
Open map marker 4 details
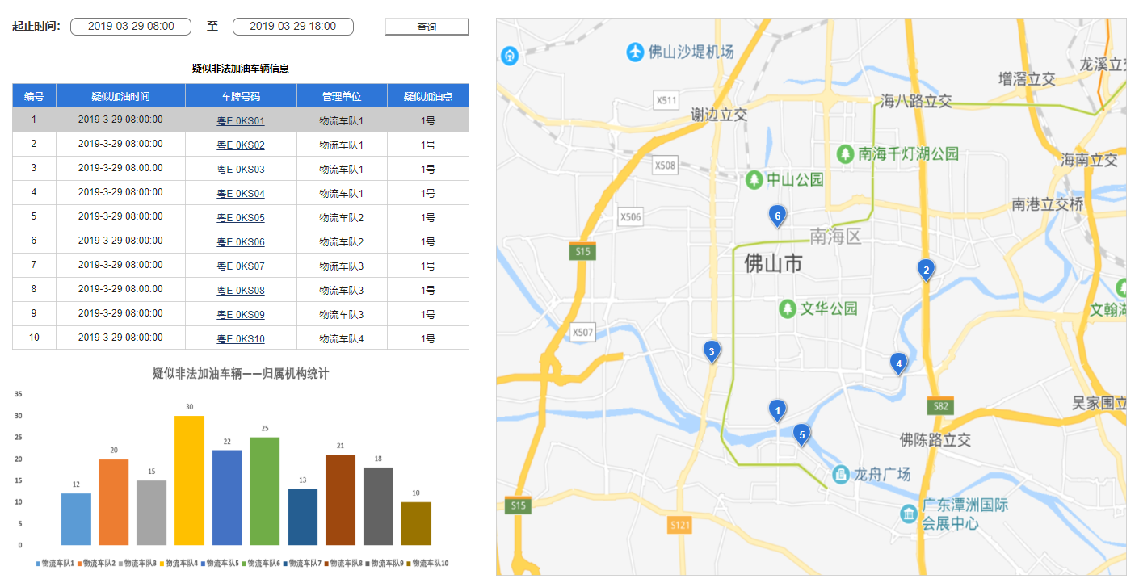point(899,364)
